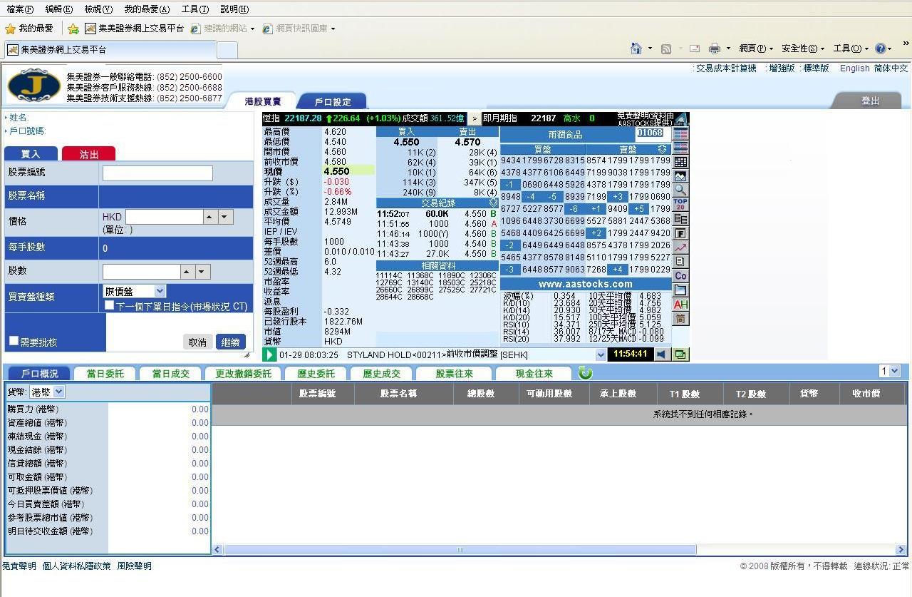Open the 檔案(F) menu
Viewport: 912px width, 597px height.
20,9
